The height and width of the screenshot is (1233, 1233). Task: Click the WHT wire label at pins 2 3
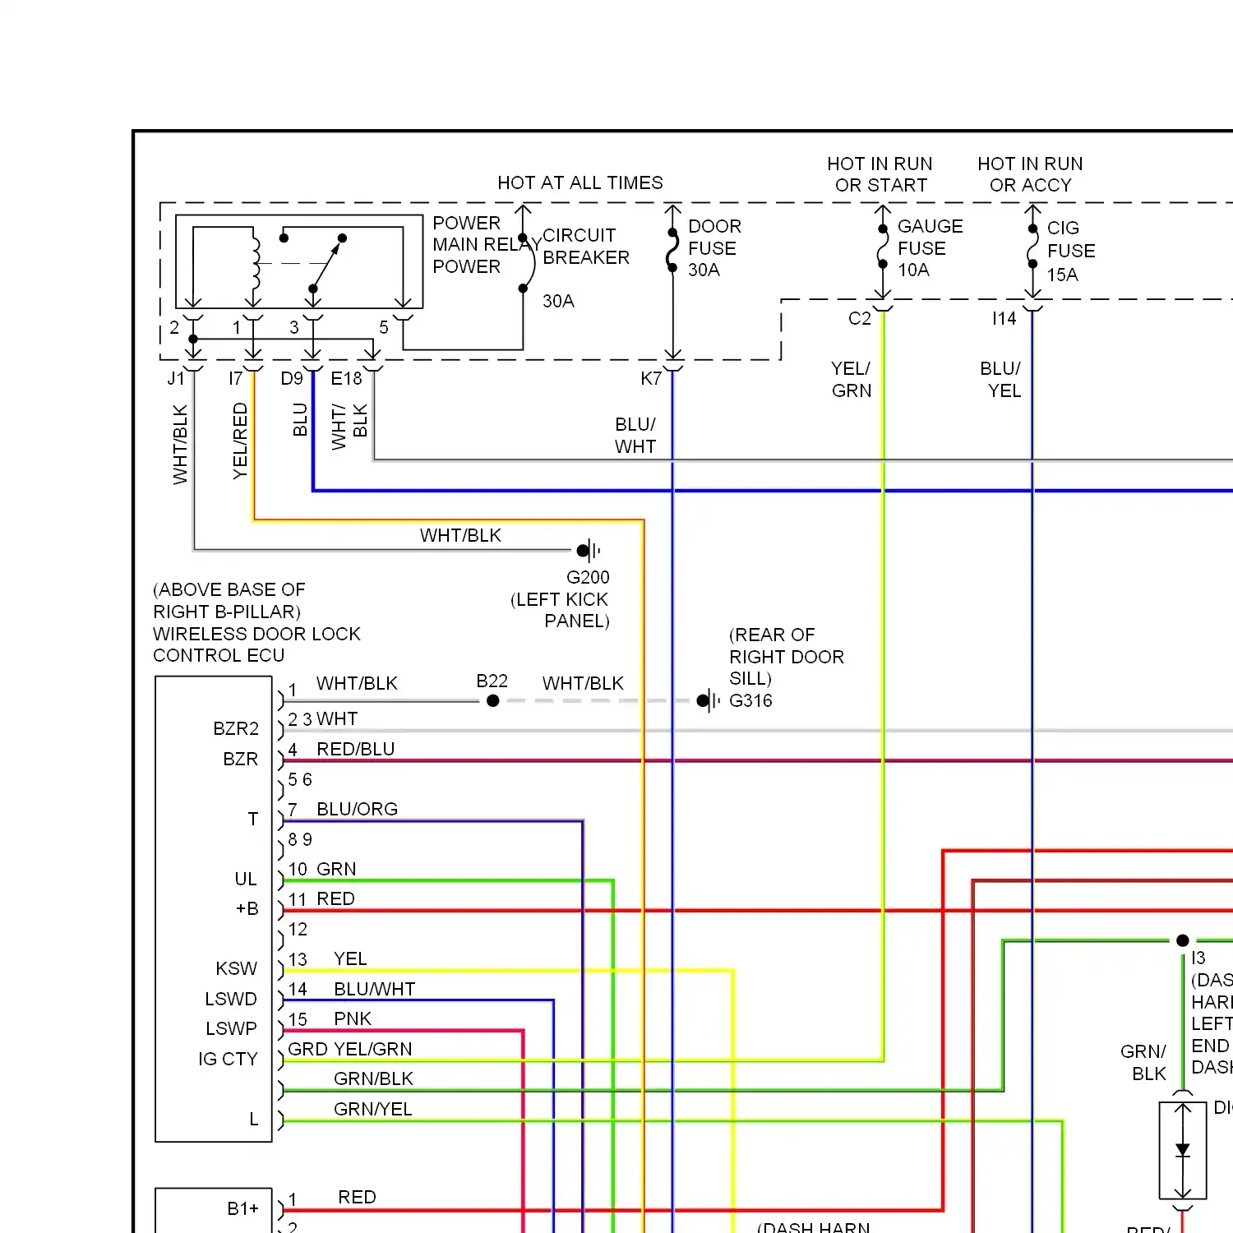pyautogui.click(x=337, y=719)
